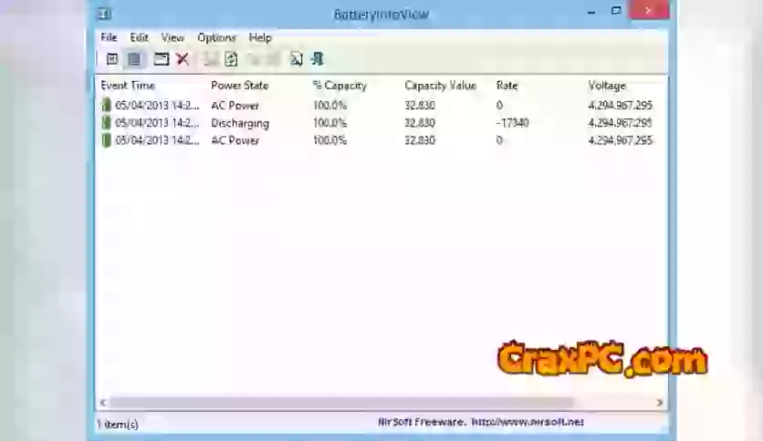The height and width of the screenshot is (441, 763).
Task: Select the Battery Log view toolbar icon
Action: 135,59
